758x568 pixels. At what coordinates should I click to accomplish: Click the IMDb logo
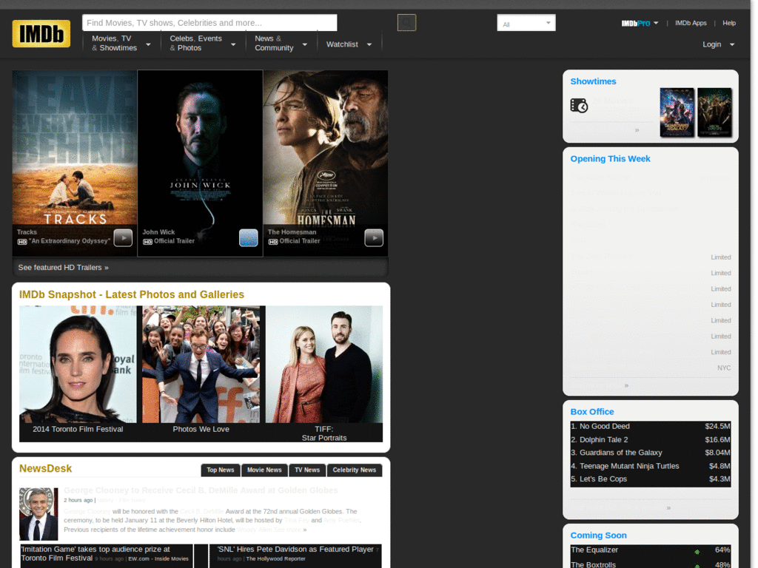41,33
